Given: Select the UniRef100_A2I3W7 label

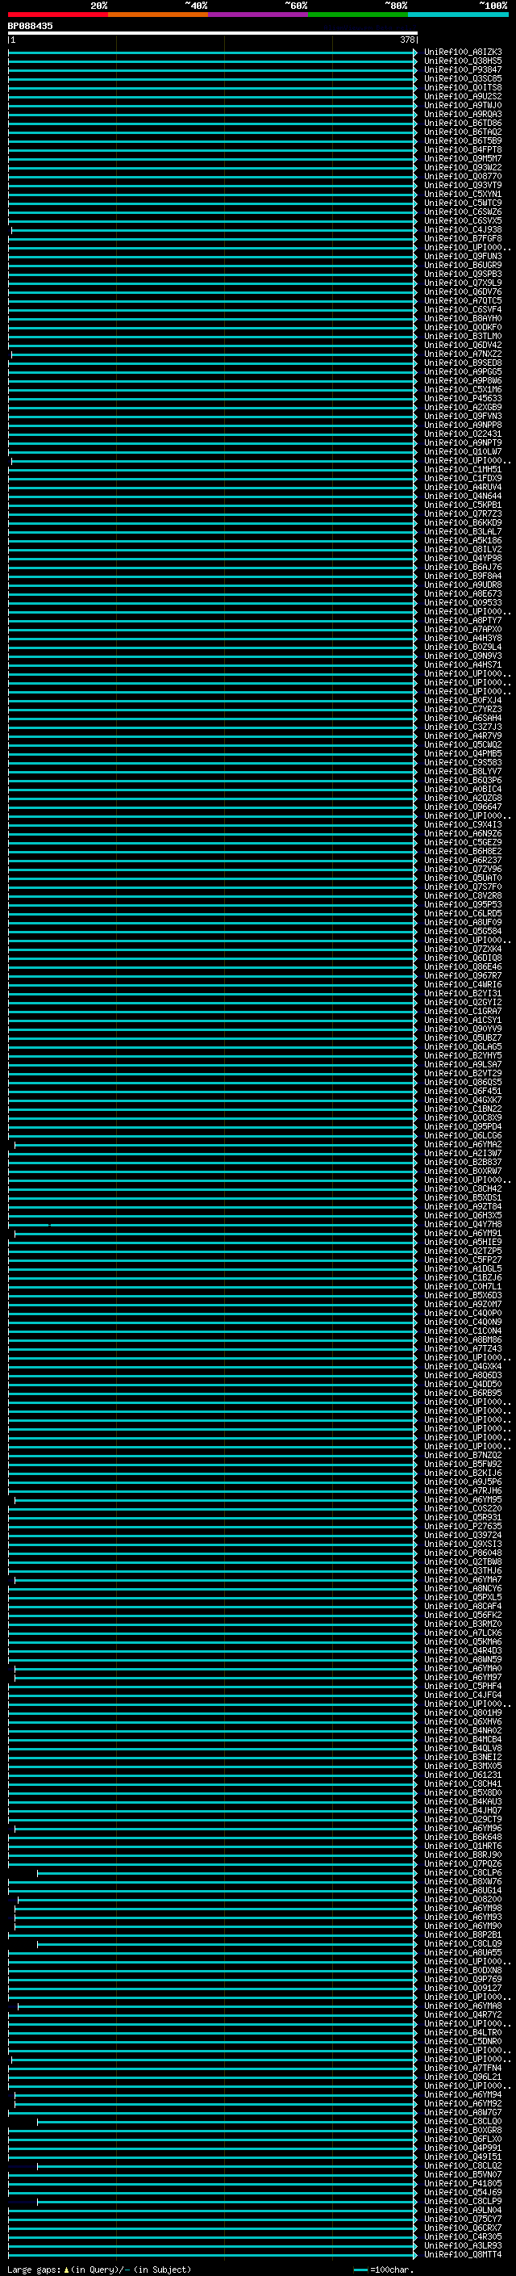Looking at the screenshot, I should pyautogui.click(x=463, y=1153).
